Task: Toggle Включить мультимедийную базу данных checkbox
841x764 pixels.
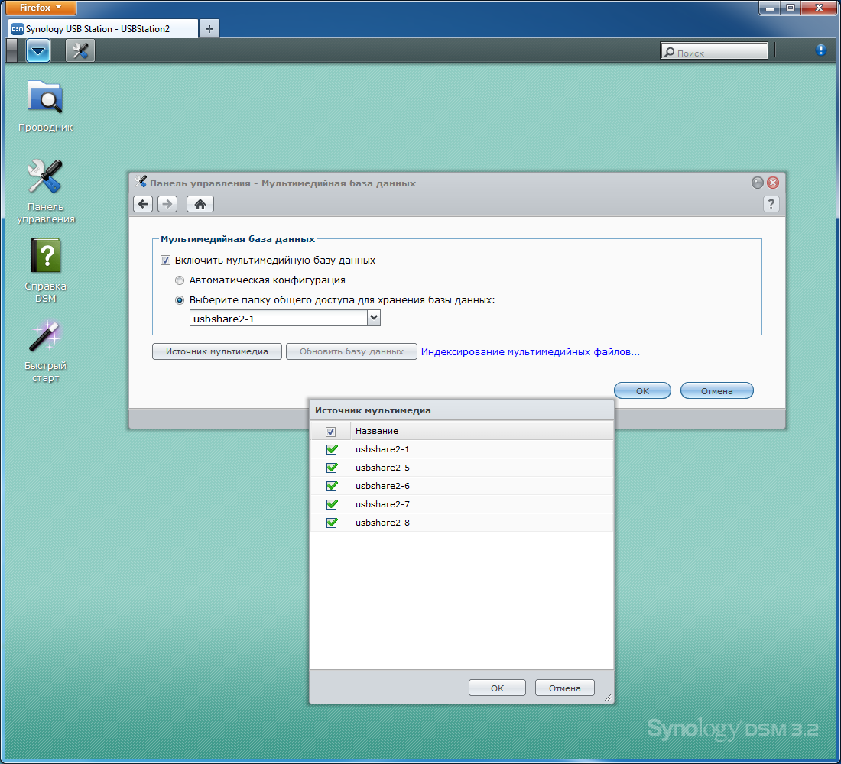Action: (165, 260)
